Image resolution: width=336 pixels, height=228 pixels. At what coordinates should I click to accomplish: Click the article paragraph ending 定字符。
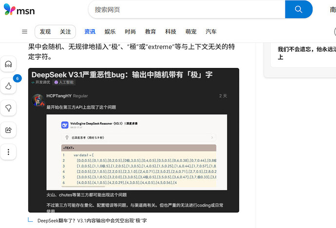[x=131, y=51]
